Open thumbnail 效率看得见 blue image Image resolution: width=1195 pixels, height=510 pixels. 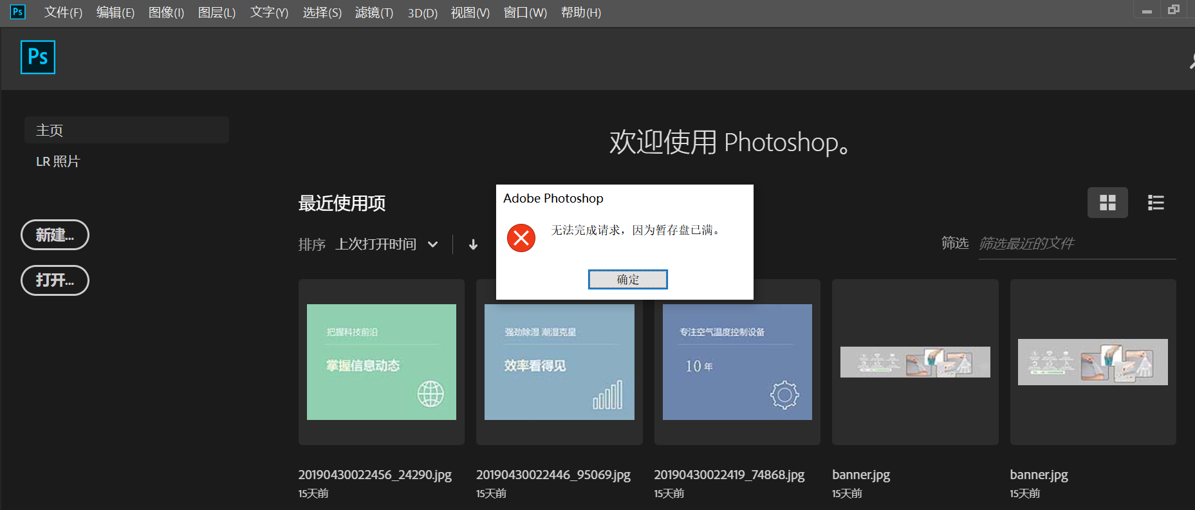pos(559,362)
